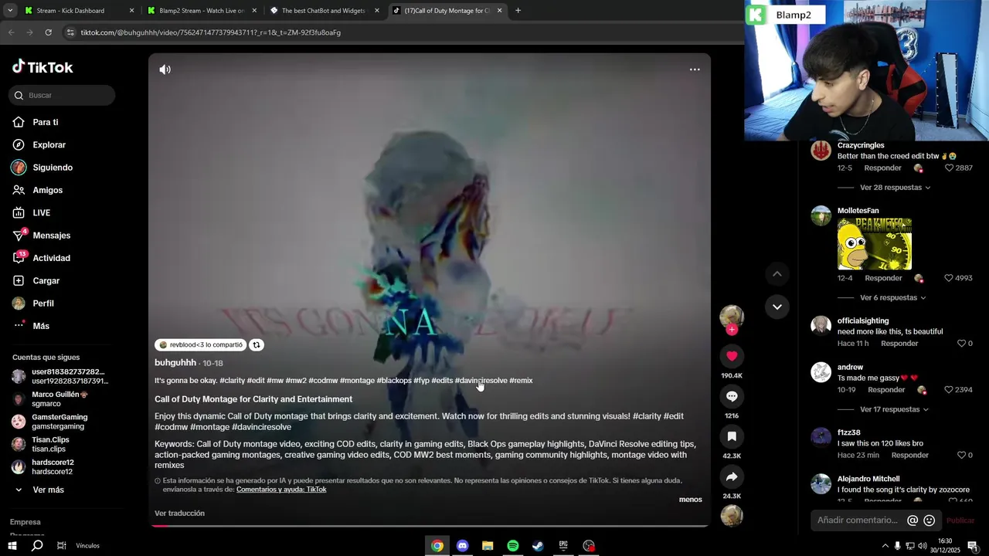Like f1zz38 comment heart
Screen dimensions: 989x556
click(961, 456)
